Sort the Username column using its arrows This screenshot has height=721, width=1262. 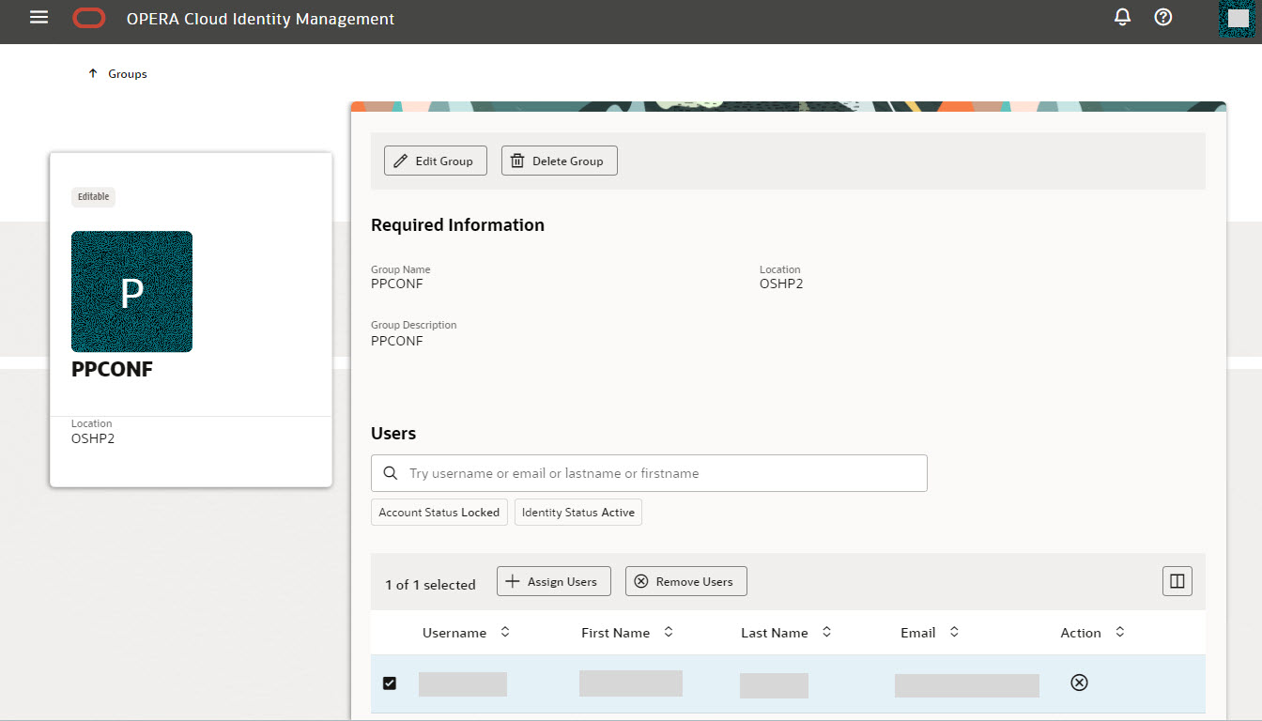504,632
